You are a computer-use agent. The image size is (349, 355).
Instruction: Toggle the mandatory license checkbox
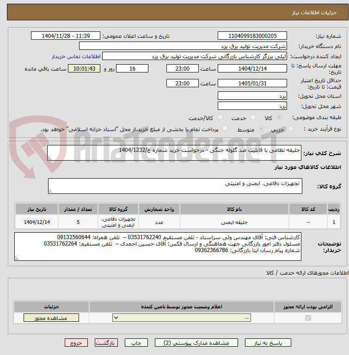click(x=308, y=318)
